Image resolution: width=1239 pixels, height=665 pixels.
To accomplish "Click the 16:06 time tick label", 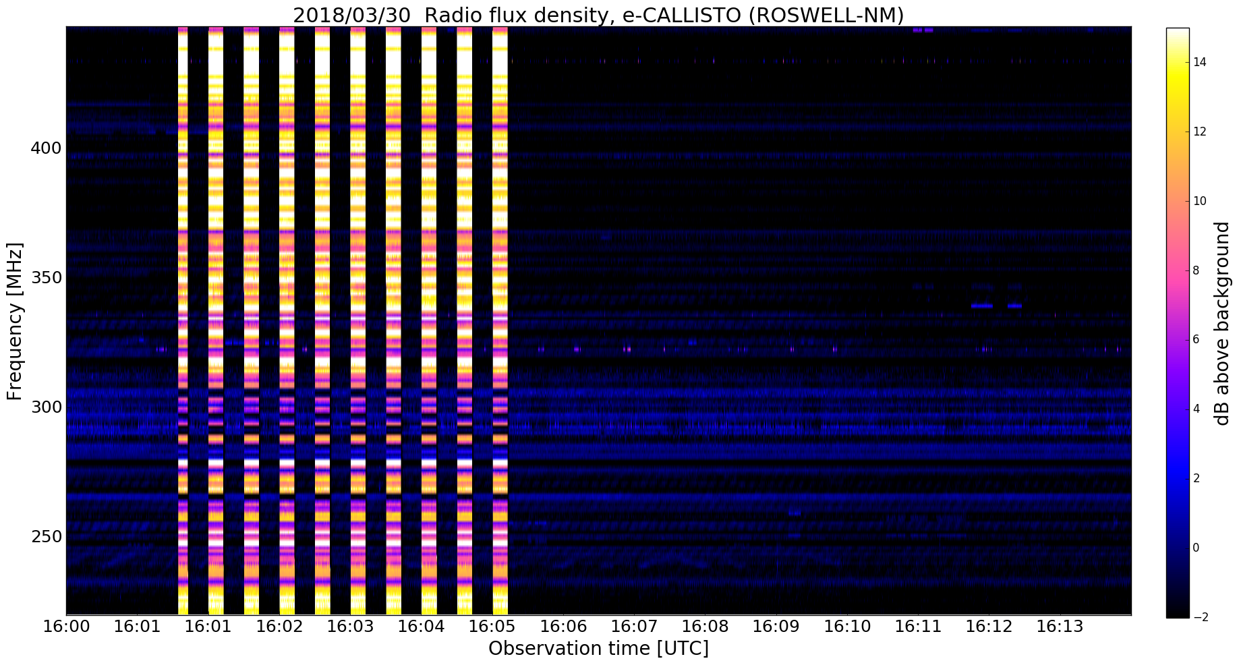I will [x=563, y=627].
